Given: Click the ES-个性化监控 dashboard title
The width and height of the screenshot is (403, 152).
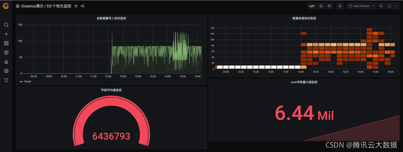Looking at the screenshot, I should click(59, 6).
